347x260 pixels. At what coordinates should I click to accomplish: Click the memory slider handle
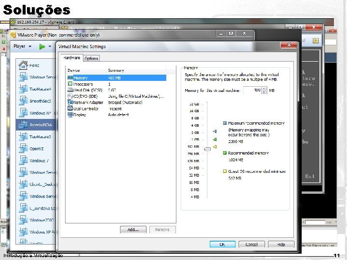tap(207, 149)
